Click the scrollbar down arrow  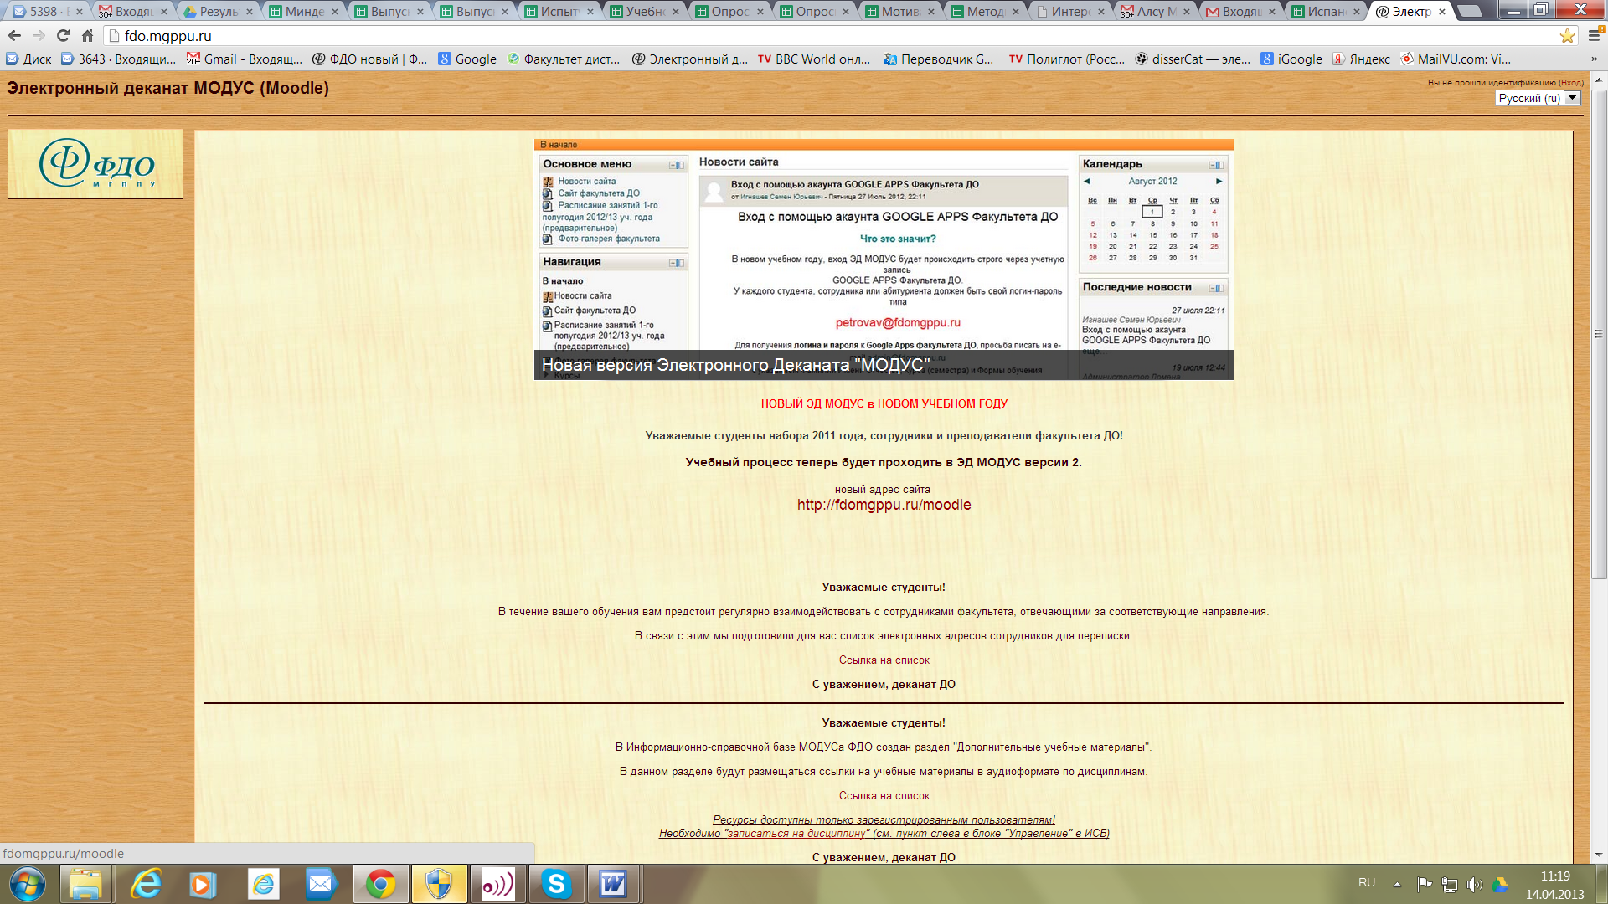pyautogui.click(x=1599, y=855)
